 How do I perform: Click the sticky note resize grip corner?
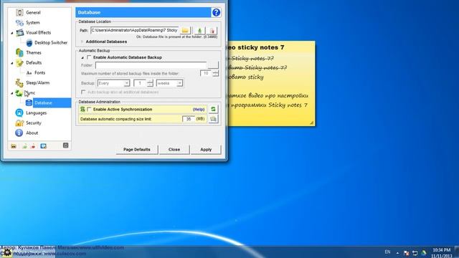click(x=312, y=123)
